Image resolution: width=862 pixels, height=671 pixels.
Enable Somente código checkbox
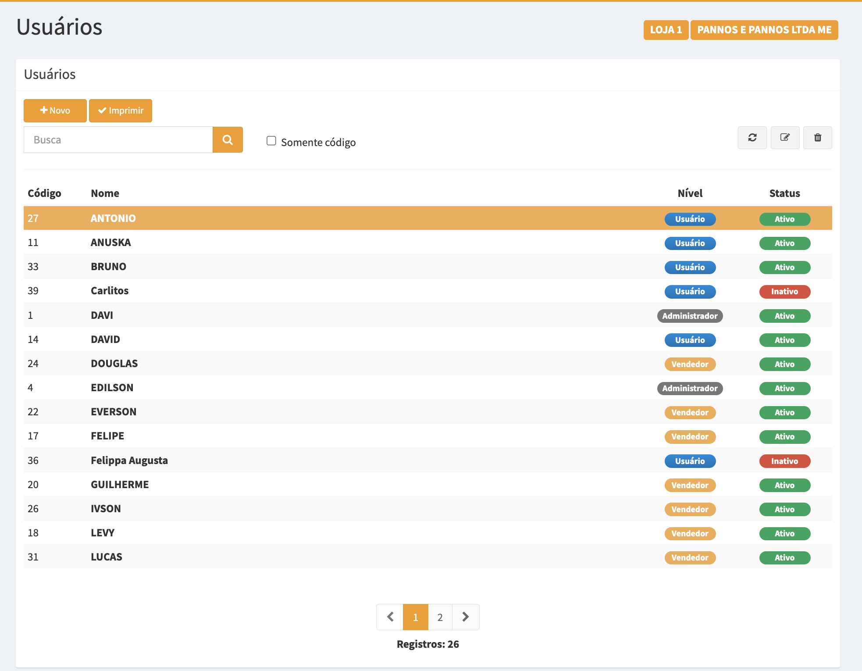click(271, 141)
